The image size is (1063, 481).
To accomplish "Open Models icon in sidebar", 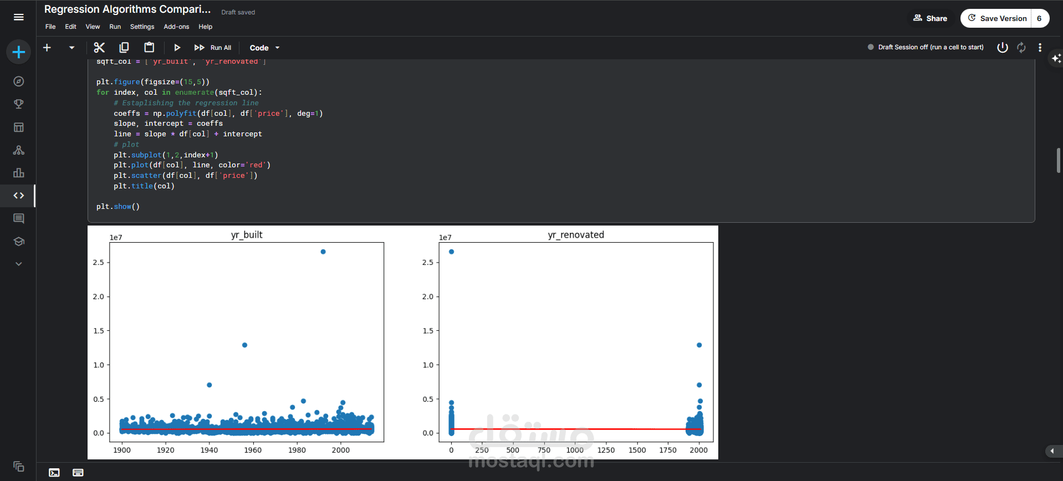I will 18,150.
